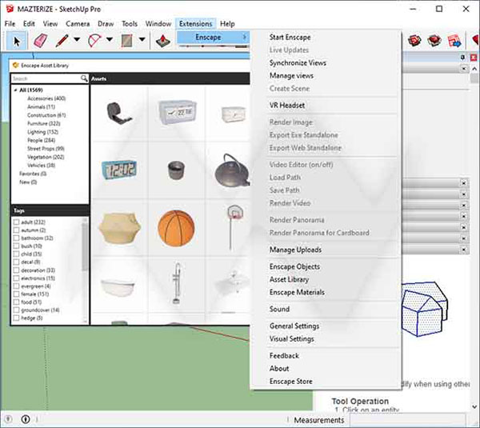Select the Arc drawing tool

94,41
